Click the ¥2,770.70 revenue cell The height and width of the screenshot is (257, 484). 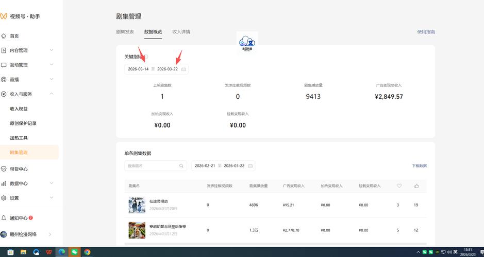click(x=291, y=230)
